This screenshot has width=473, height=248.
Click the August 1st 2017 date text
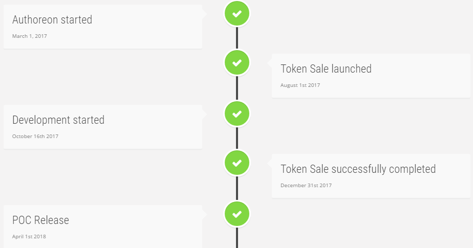(300, 85)
